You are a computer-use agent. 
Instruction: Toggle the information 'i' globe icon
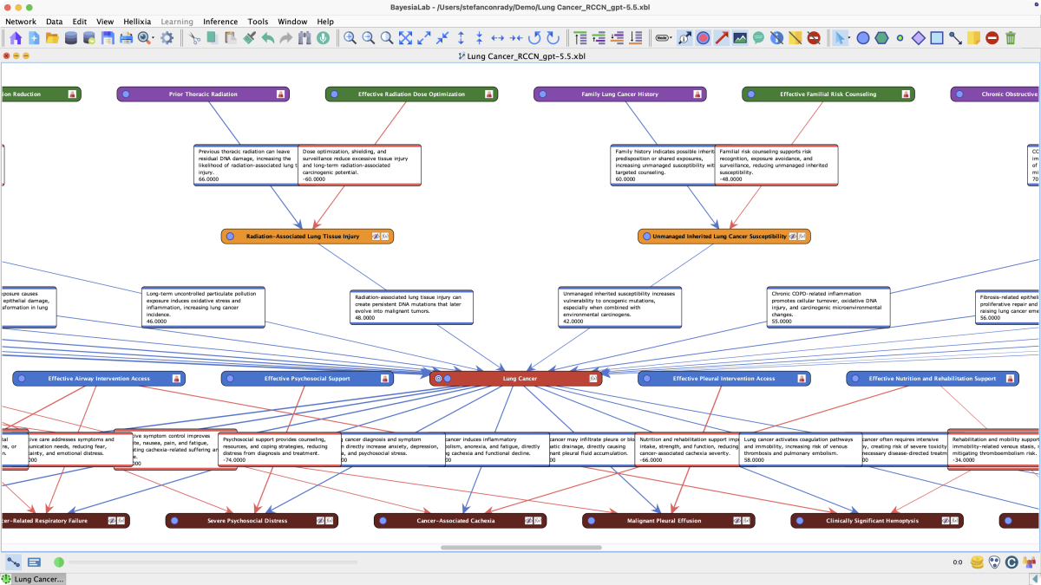pos(776,38)
